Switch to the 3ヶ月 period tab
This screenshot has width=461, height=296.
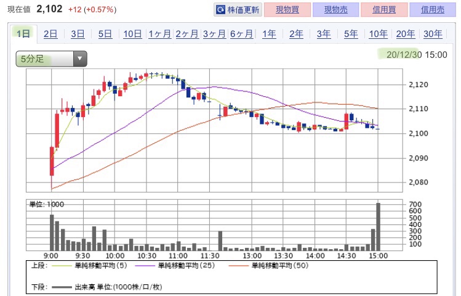[x=214, y=34]
